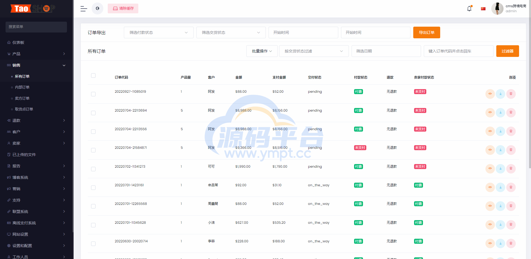Image resolution: width=531 pixels, height=259 pixels.
Task: Download invoice for order 20220704-22113556
Action: tap(500, 131)
